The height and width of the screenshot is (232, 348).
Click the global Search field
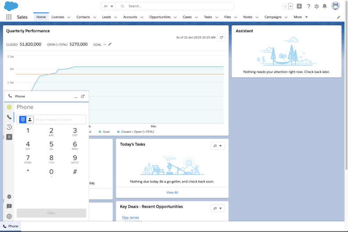coord(175,6)
